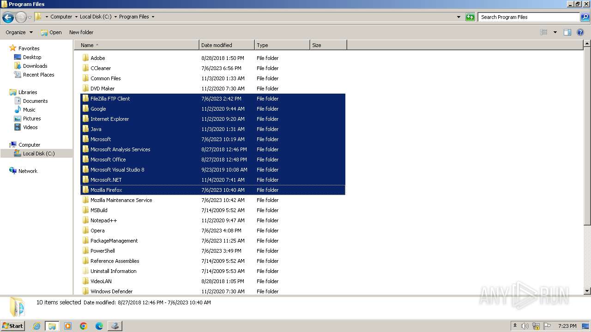Select the Google folder icon
591x332 pixels.
(85, 109)
